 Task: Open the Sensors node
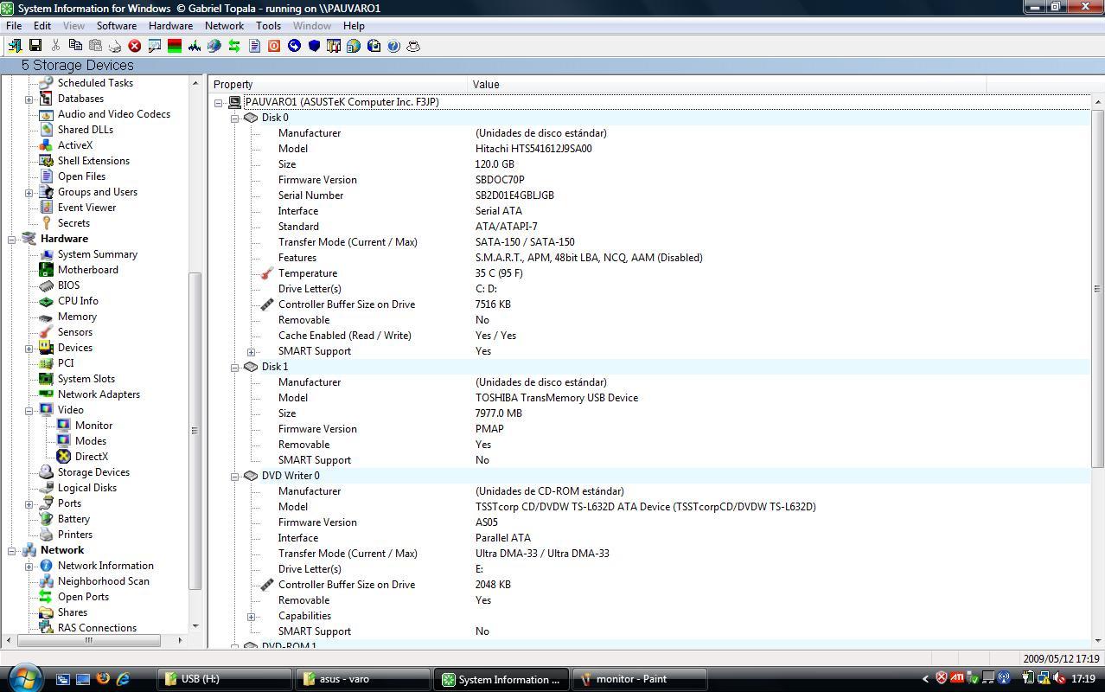pyautogui.click(x=75, y=332)
